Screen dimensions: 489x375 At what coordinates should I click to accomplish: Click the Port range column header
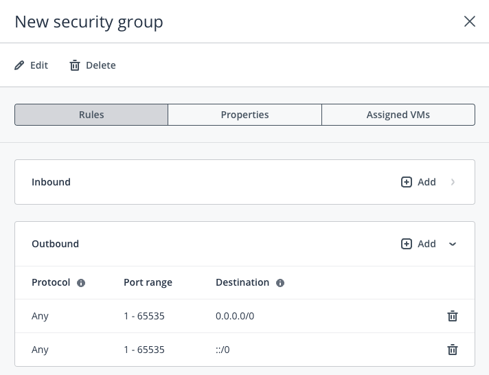coord(148,282)
